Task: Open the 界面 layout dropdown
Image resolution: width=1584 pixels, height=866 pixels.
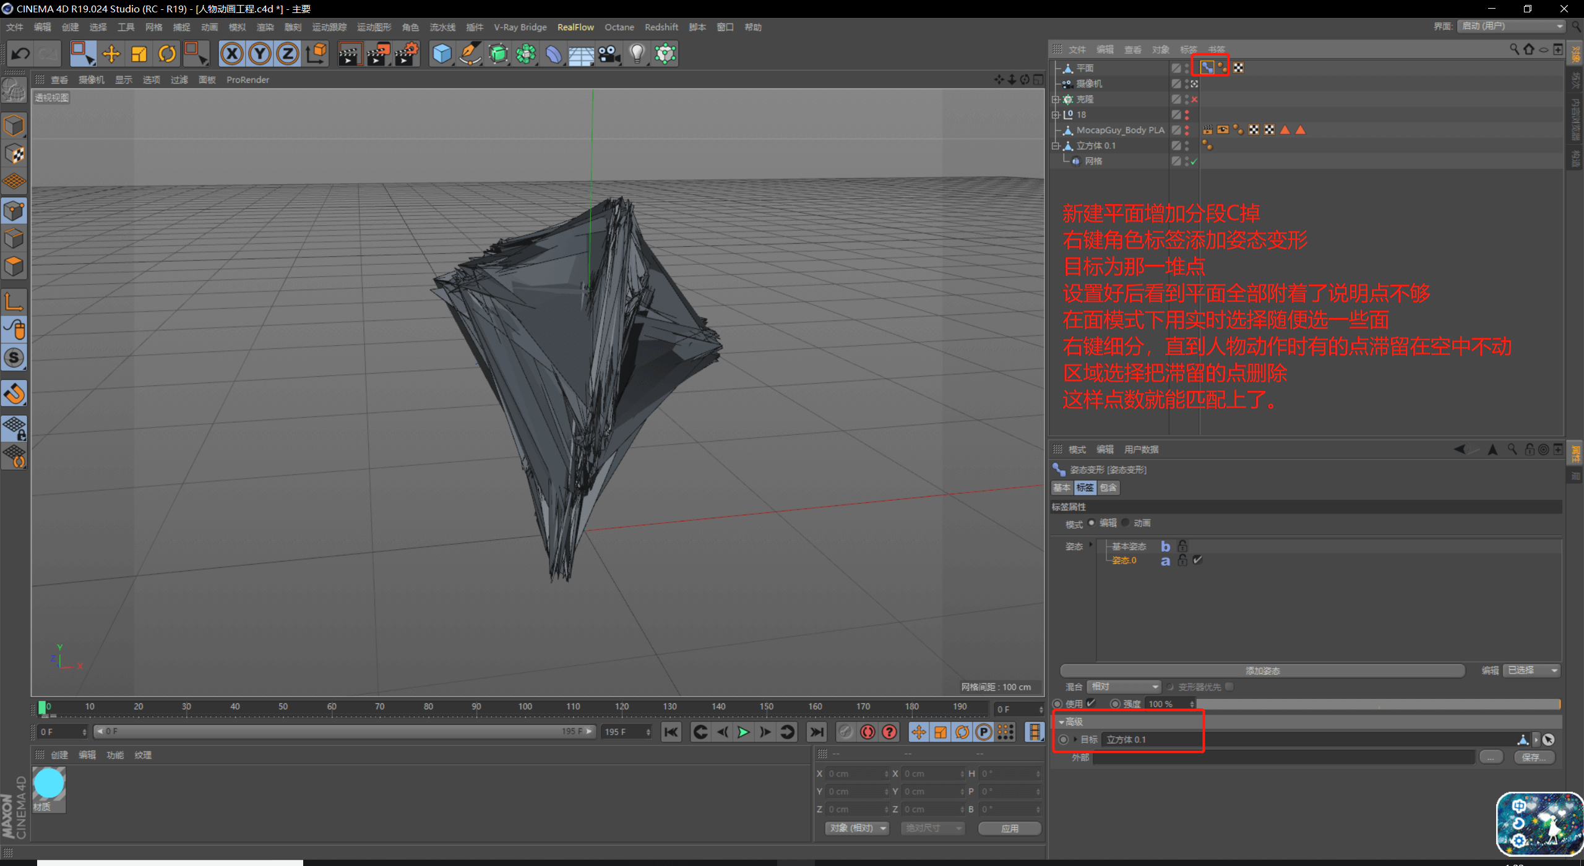Action: coord(1511,27)
